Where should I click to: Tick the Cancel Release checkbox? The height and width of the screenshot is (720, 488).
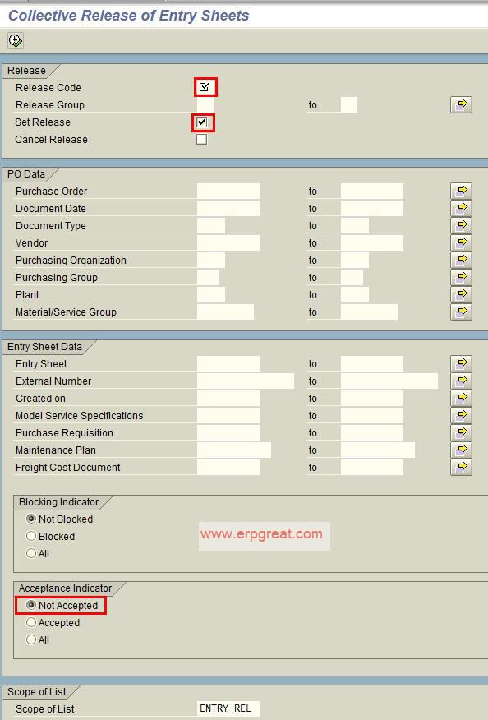coord(201,139)
